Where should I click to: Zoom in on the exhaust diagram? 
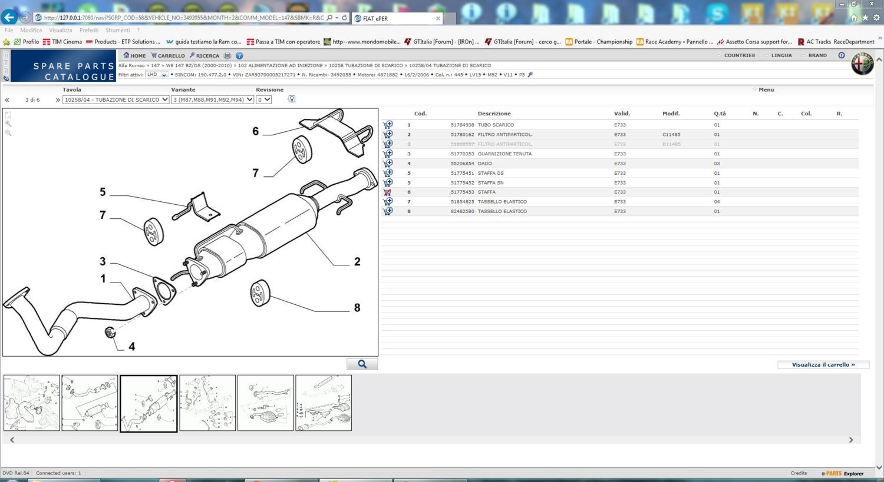8,124
